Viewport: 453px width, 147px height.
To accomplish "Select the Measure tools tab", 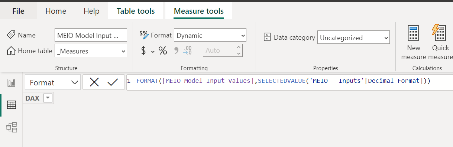I will (199, 11).
